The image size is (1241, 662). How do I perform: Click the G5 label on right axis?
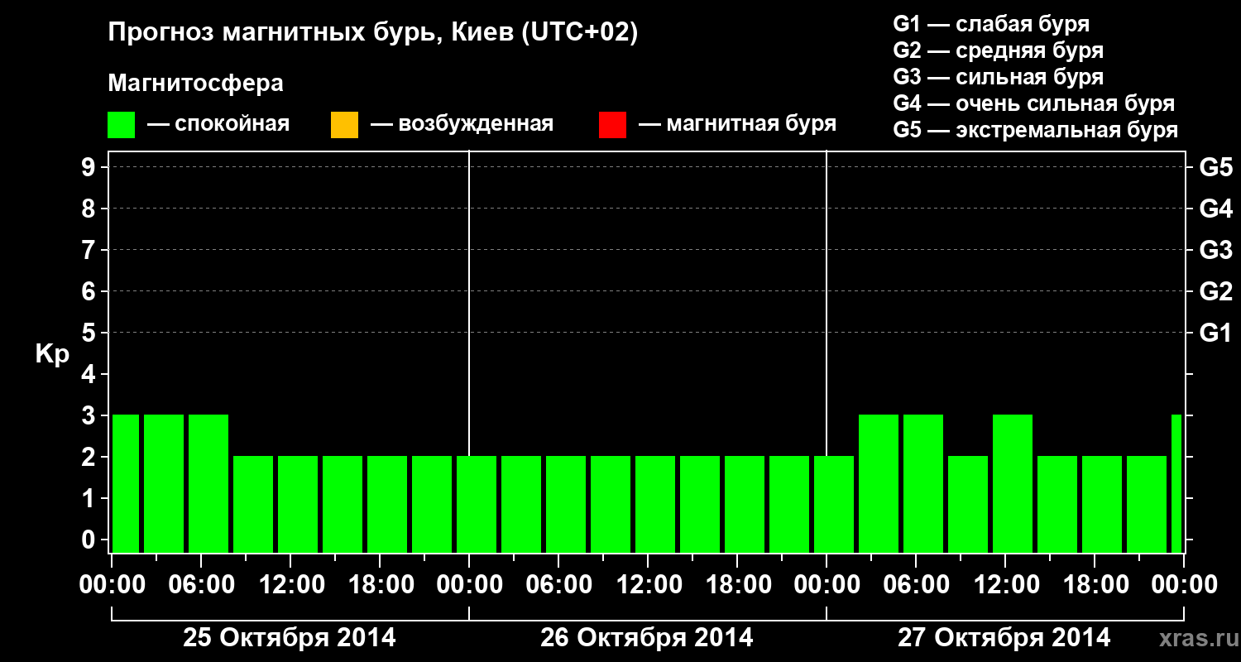1216,167
